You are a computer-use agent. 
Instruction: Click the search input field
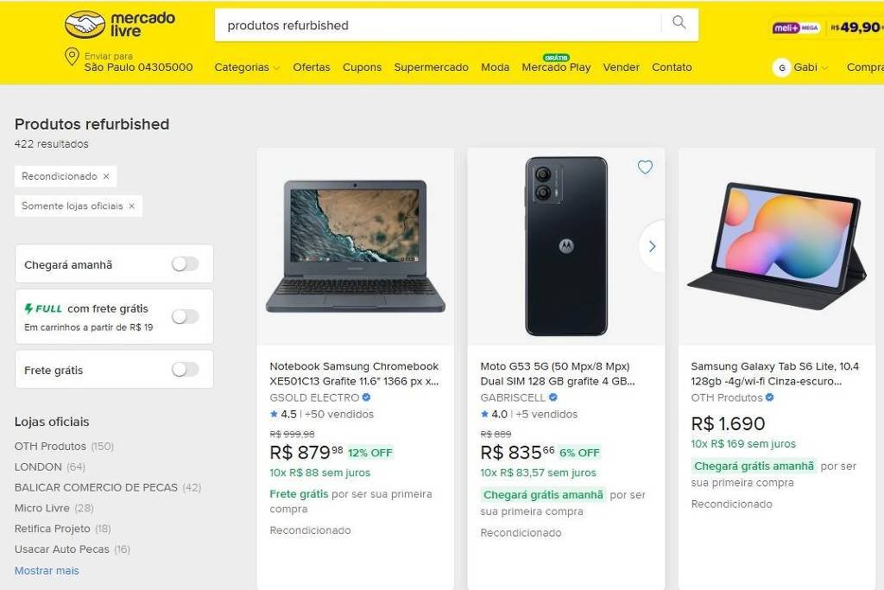(x=436, y=25)
